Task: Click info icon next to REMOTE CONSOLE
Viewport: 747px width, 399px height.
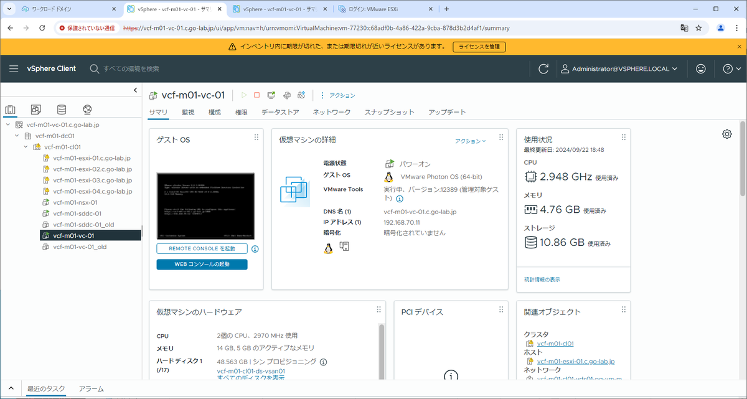Action: [255, 249]
